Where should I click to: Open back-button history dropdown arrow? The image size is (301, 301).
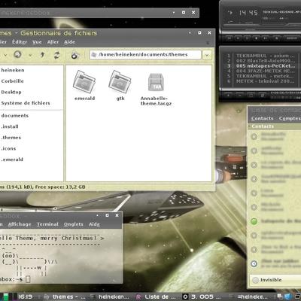click(x=5, y=55)
